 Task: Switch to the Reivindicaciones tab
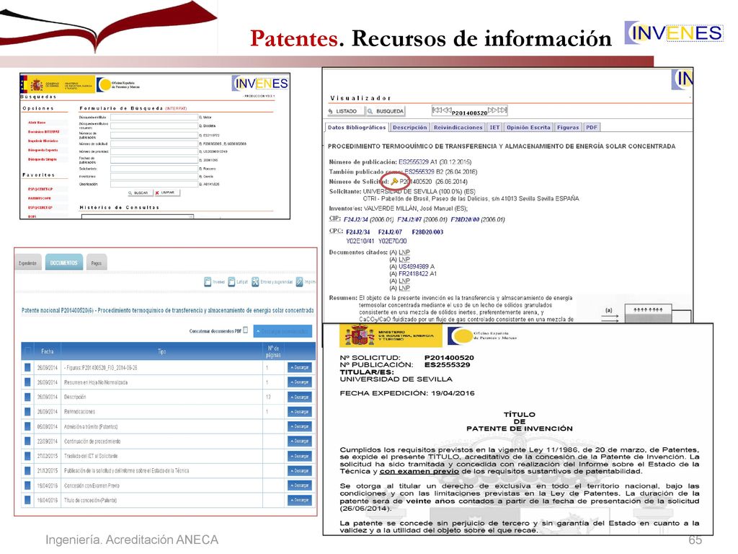[x=458, y=127]
